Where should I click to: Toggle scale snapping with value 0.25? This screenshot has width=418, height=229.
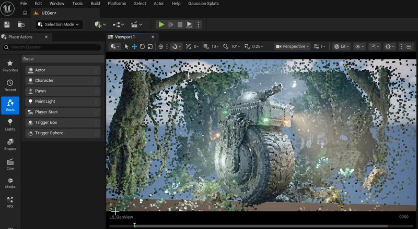253,46
